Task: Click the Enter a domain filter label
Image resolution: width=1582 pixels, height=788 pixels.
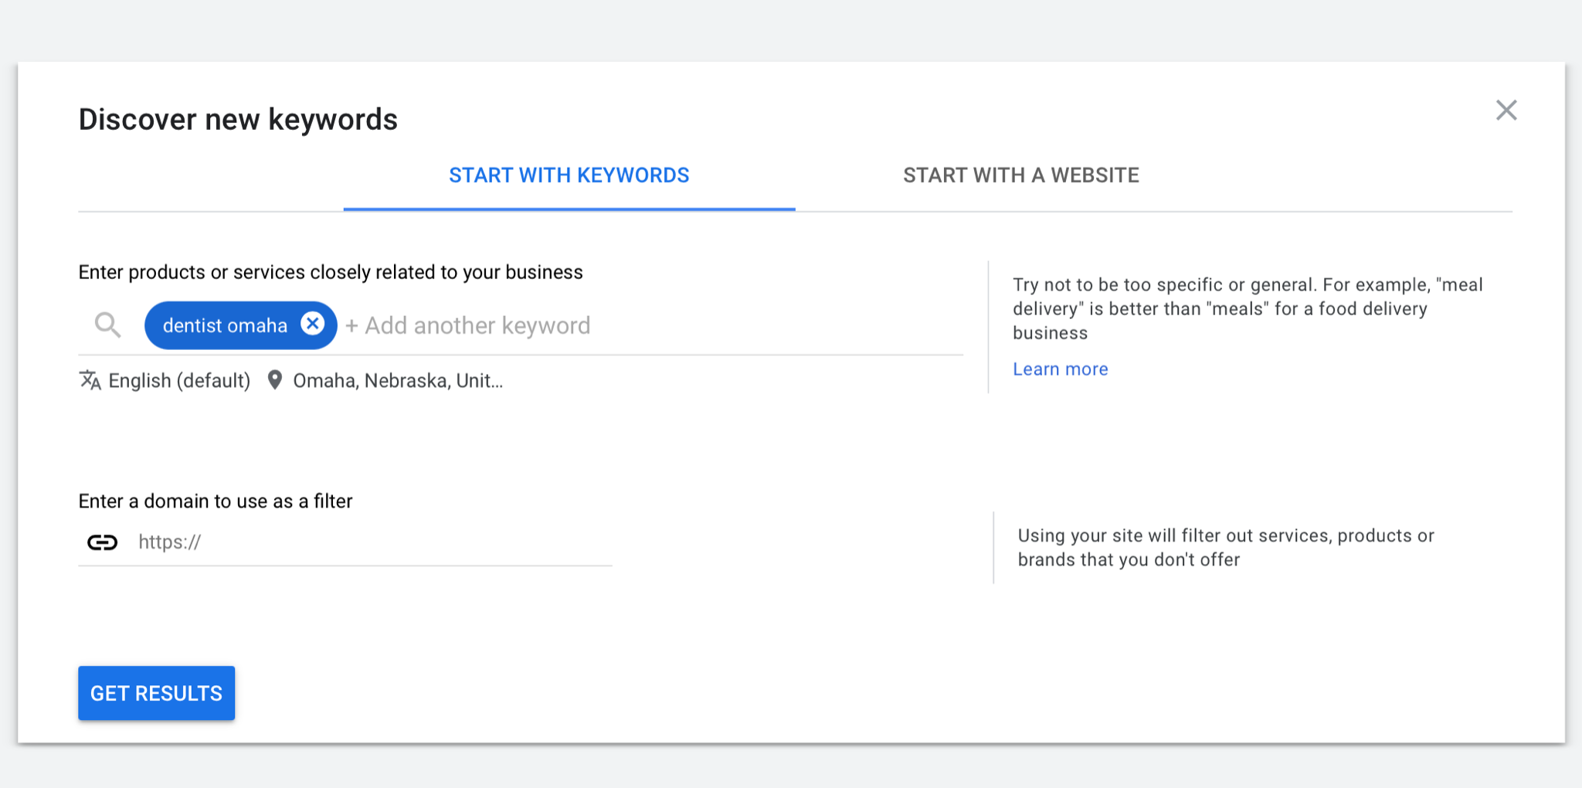Action: [215, 501]
